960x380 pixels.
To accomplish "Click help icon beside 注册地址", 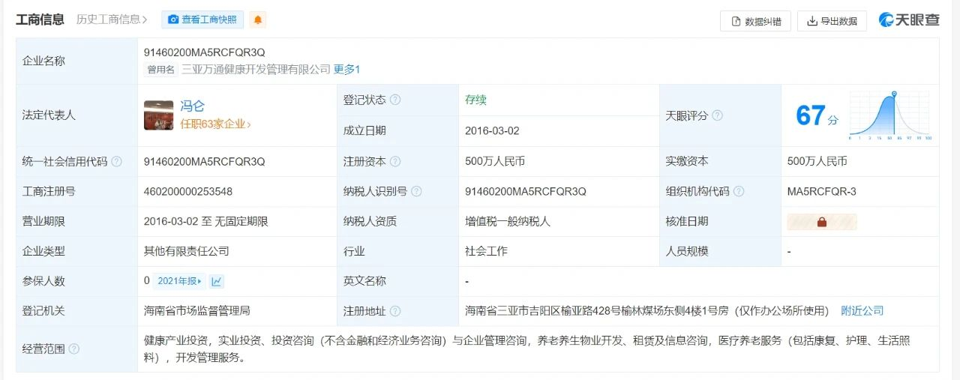I will (x=395, y=311).
